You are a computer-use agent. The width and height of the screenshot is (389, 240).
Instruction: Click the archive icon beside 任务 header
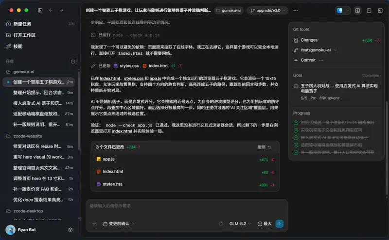(72, 62)
